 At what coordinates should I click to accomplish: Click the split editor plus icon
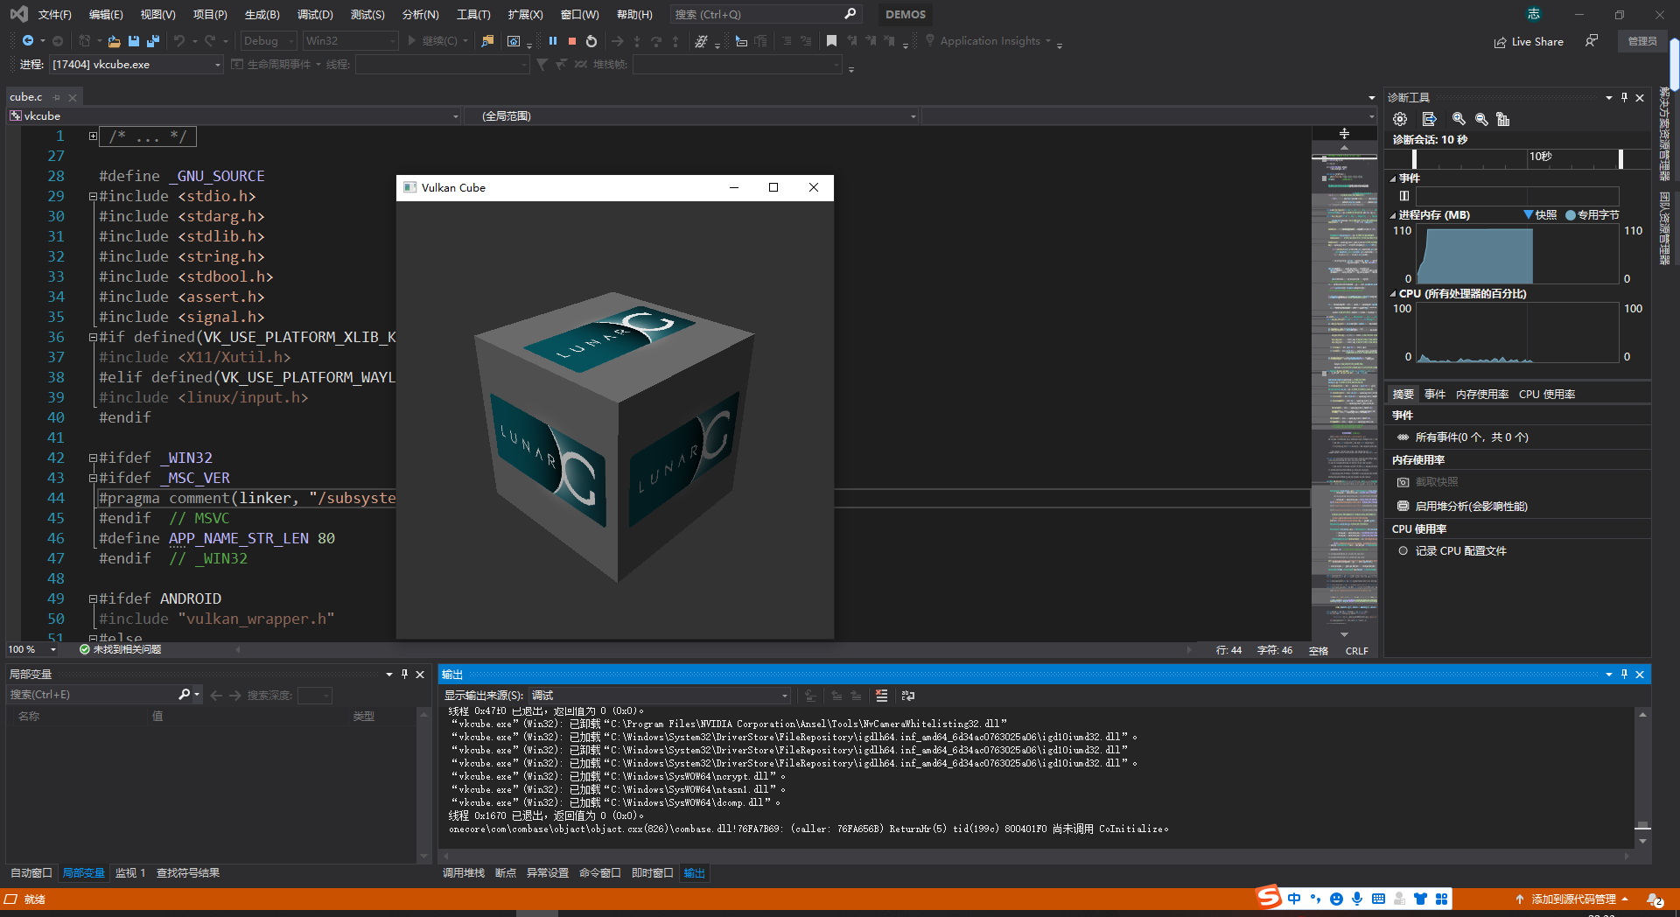(x=1344, y=133)
